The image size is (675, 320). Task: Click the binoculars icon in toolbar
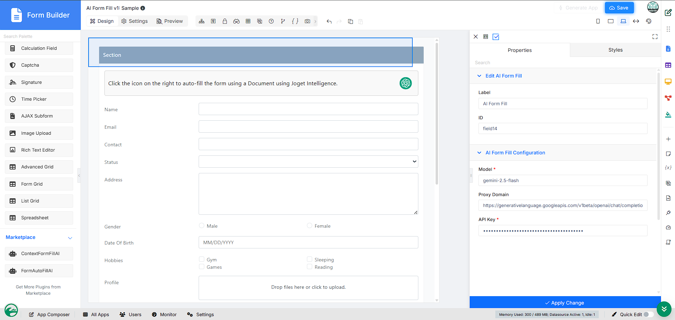236,21
